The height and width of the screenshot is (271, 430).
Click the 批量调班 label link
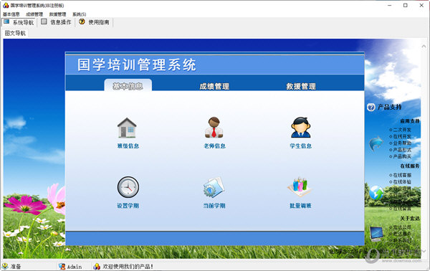coord(300,206)
